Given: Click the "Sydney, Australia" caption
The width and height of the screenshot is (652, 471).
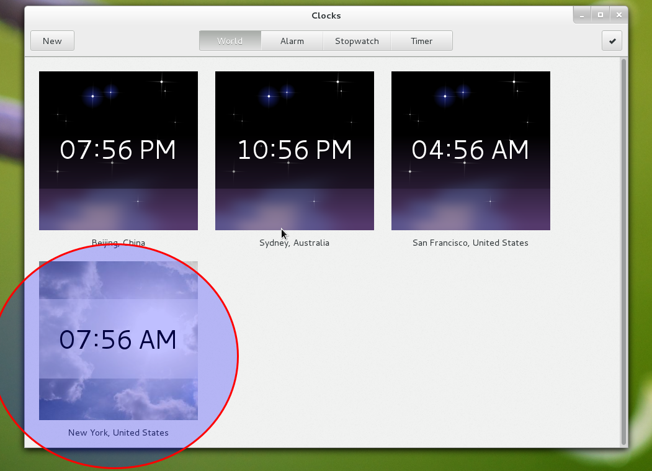Looking at the screenshot, I should point(295,243).
